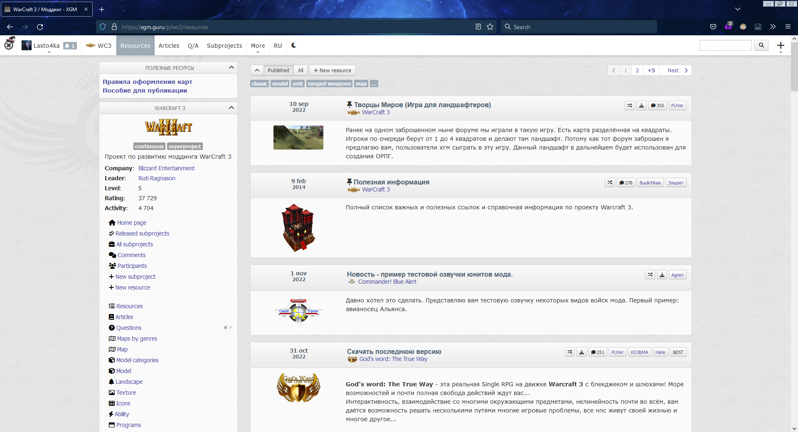This screenshot has width=798, height=432.
Task: Click the site search input field
Action: pos(726,45)
